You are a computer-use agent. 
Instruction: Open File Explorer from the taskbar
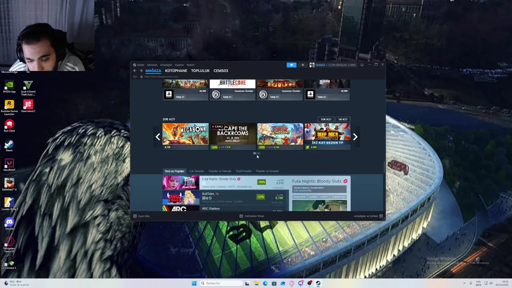(x=256, y=283)
